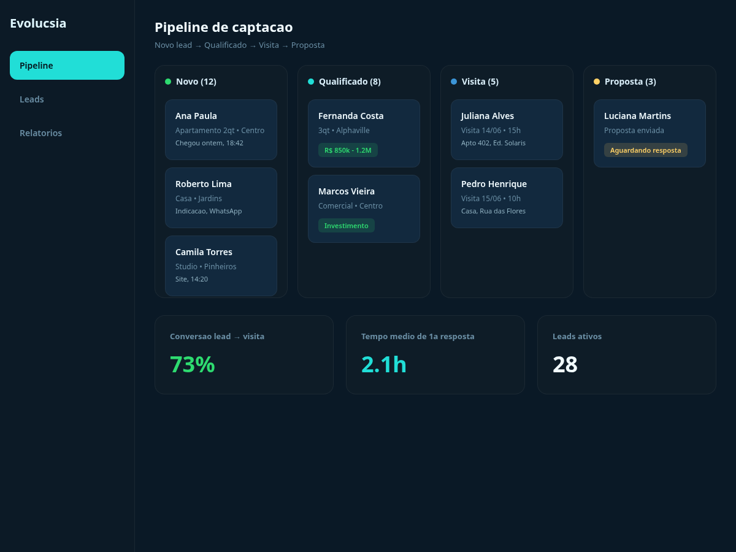Click the Evolucsia app title

coord(38,23)
